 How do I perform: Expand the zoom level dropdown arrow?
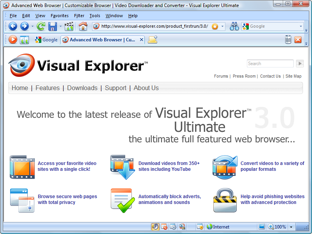291,227
